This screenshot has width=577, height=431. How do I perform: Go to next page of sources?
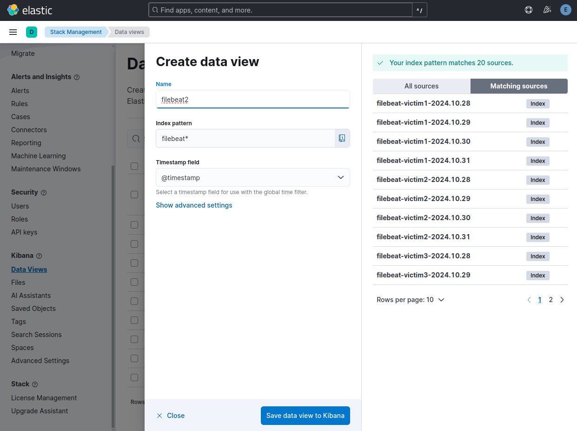click(x=562, y=300)
